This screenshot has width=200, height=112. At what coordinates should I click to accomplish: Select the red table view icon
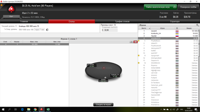pyautogui.click(x=135, y=42)
